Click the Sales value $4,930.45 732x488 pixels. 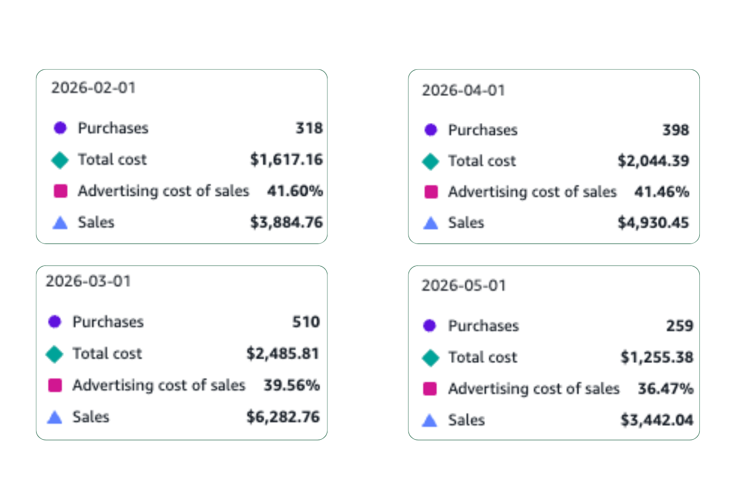pos(653,223)
